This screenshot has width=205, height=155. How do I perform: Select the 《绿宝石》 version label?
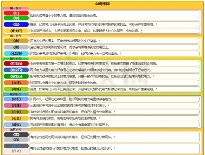pos(16,76)
